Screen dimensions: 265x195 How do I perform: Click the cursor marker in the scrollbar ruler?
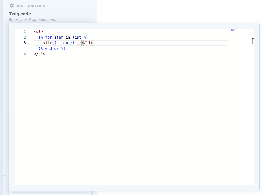(253, 41)
